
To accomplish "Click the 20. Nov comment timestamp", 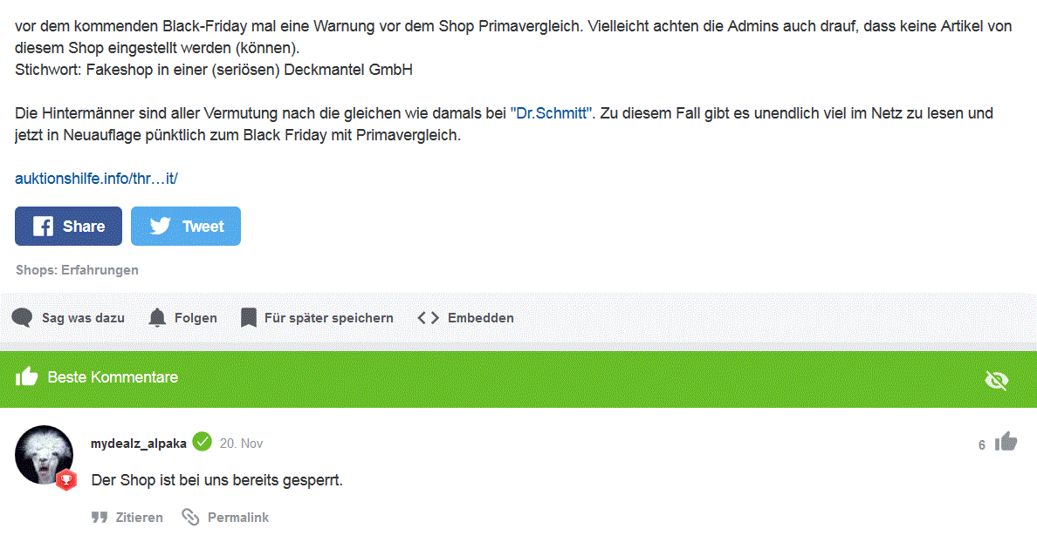I will tap(241, 444).
